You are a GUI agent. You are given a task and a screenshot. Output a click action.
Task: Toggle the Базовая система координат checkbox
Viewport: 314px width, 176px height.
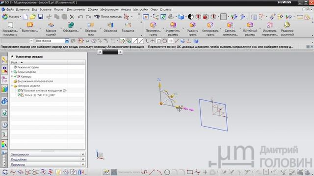[x=19, y=90]
